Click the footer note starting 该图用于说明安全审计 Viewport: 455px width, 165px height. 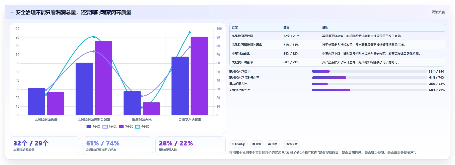click(323, 152)
